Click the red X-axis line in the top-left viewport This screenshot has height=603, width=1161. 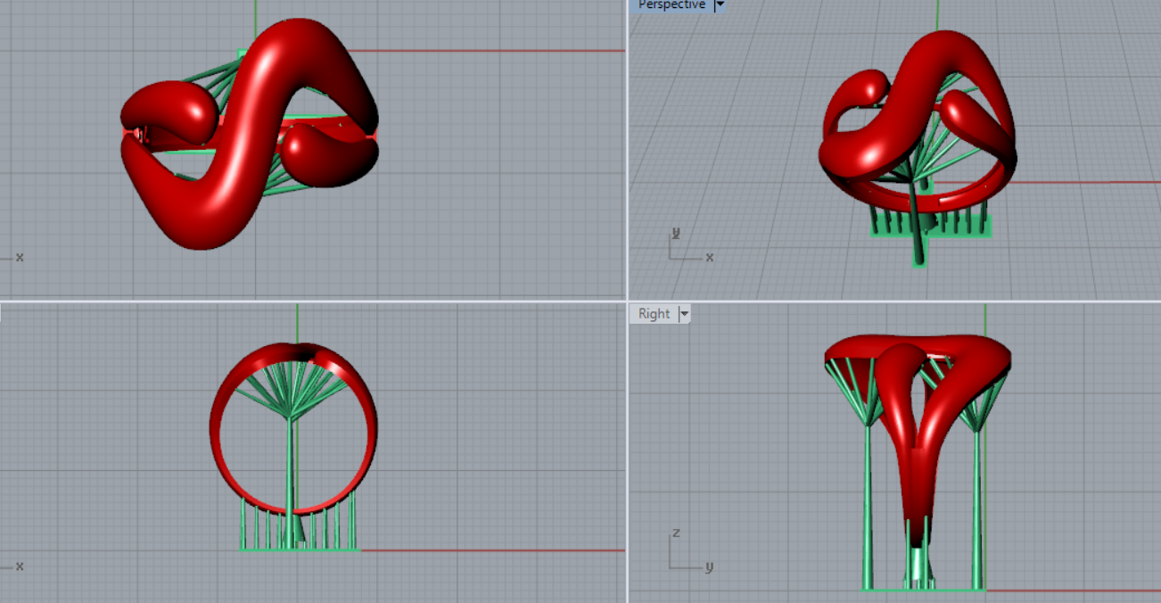coord(490,51)
